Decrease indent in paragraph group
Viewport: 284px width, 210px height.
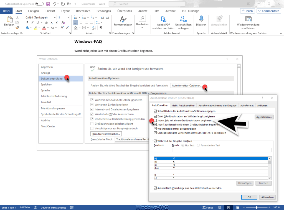click(x=102, y=17)
